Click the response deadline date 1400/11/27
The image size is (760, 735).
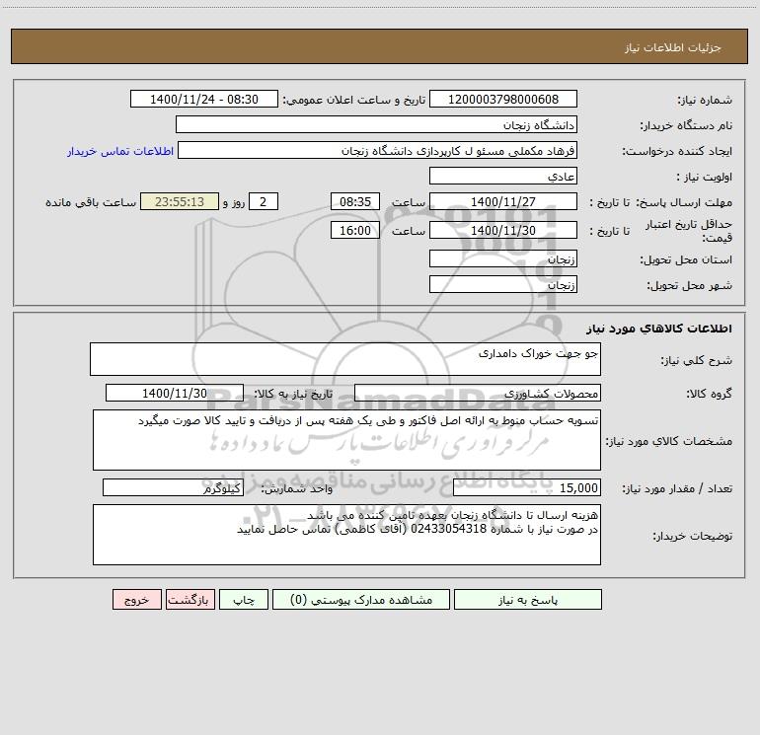(x=503, y=201)
